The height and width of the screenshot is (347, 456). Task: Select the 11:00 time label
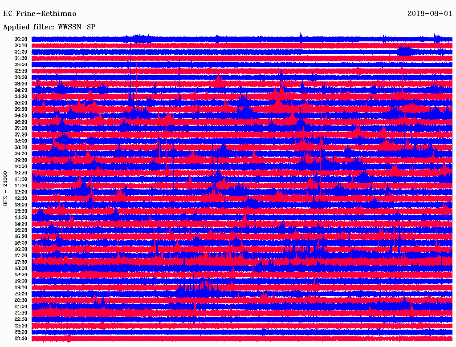point(20,179)
